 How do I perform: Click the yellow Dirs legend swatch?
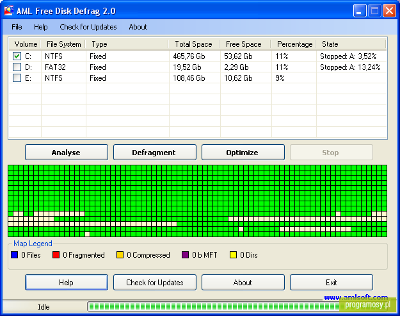[x=233, y=254]
